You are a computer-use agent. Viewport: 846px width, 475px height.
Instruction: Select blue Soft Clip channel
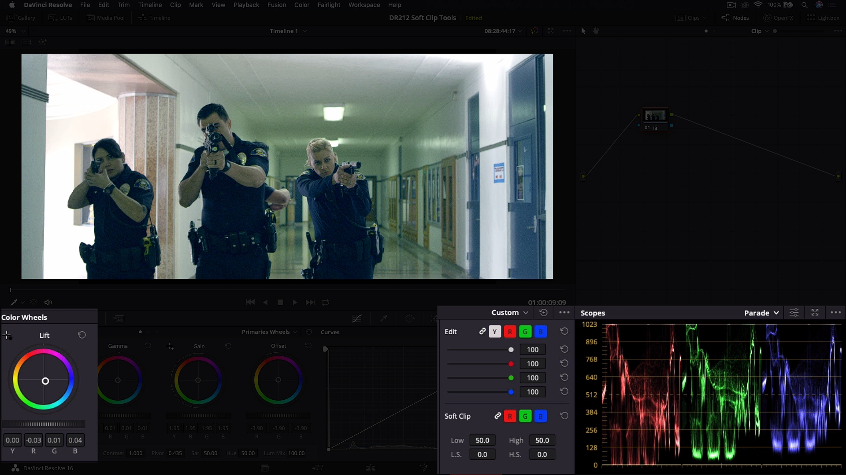pyautogui.click(x=541, y=416)
